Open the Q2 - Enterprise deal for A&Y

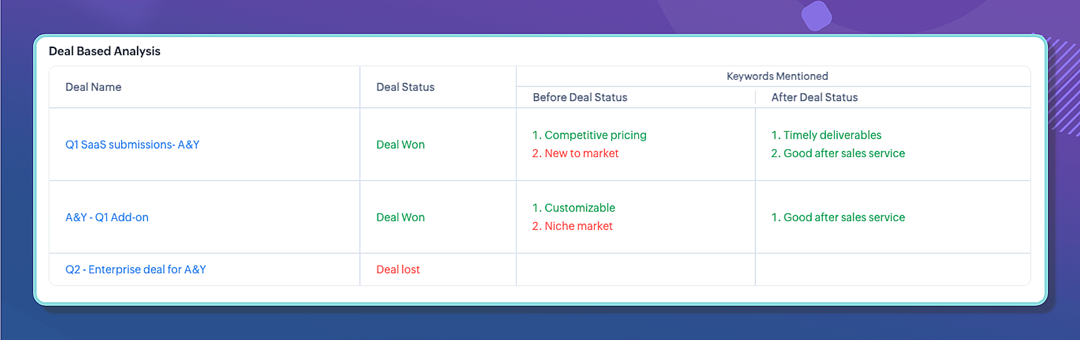pyautogui.click(x=136, y=270)
